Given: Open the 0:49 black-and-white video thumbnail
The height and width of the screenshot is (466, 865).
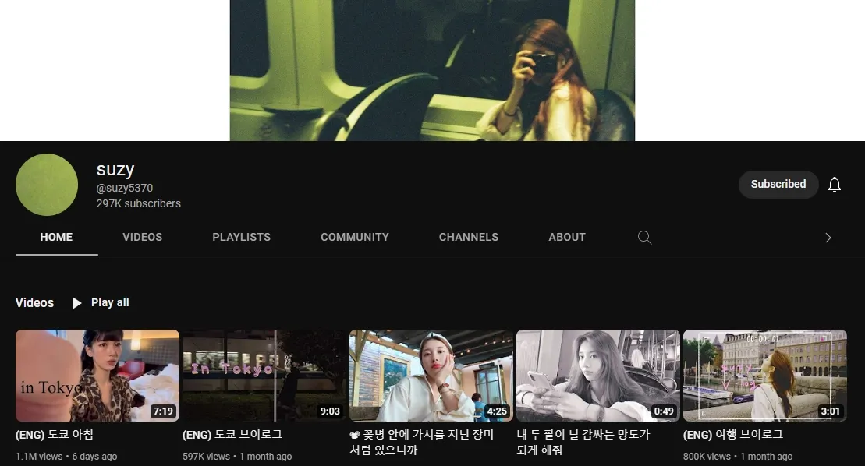Looking at the screenshot, I should click(x=597, y=376).
